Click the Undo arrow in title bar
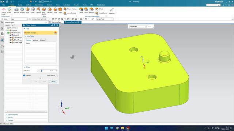Viewport: 234px width, 131px height. tap(11, 1)
